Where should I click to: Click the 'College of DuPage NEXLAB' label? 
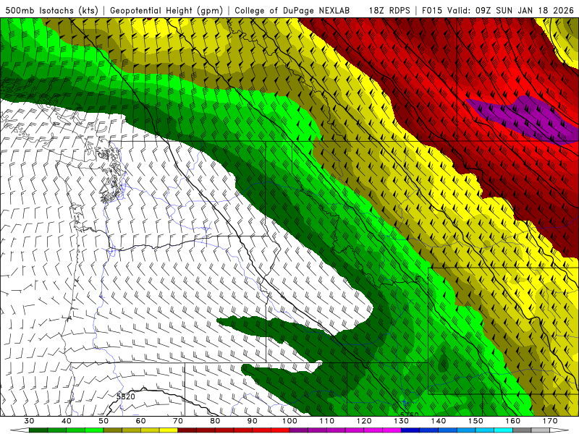pyautogui.click(x=292, y=10)
